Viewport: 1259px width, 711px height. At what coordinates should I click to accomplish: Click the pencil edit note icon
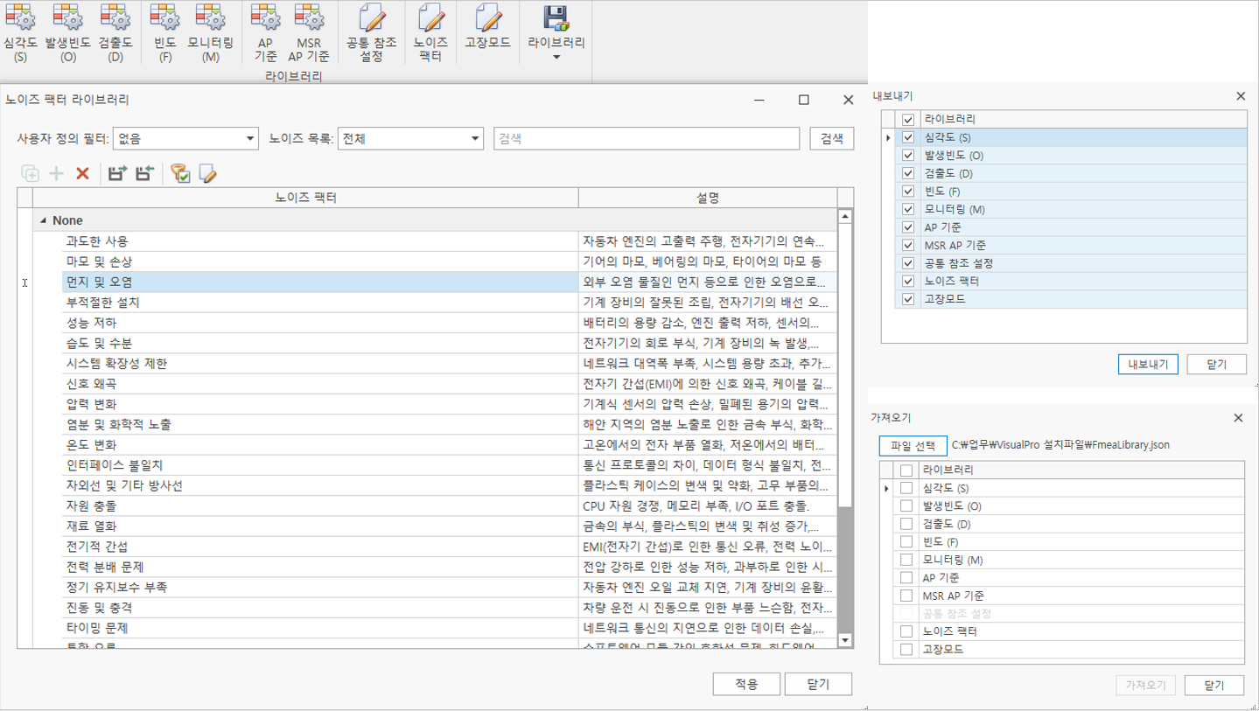click(207, 173)
